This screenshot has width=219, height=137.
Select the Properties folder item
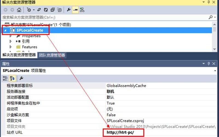pyautogui.click(x=31, y=36)
